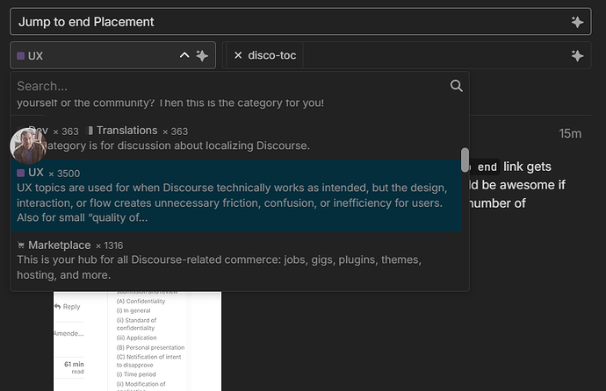Click the AI sparkle icon in tags field

[577, 55]
